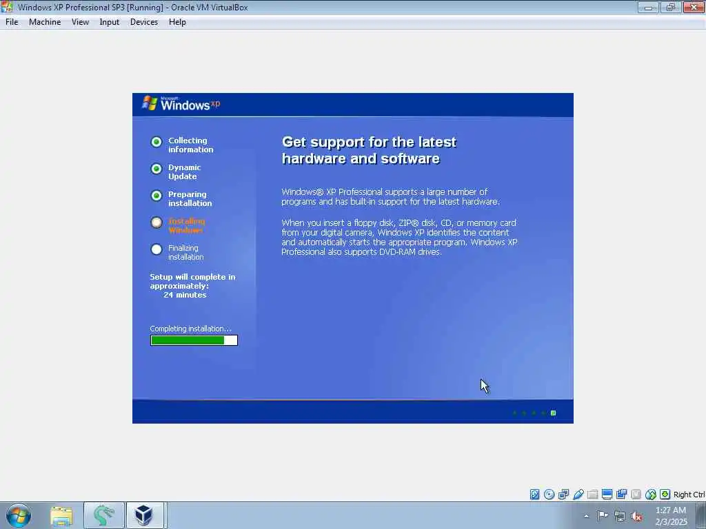Open the Help menu
Screen dimensions: 706x529
pyautogui.click(x=177, y=22)
